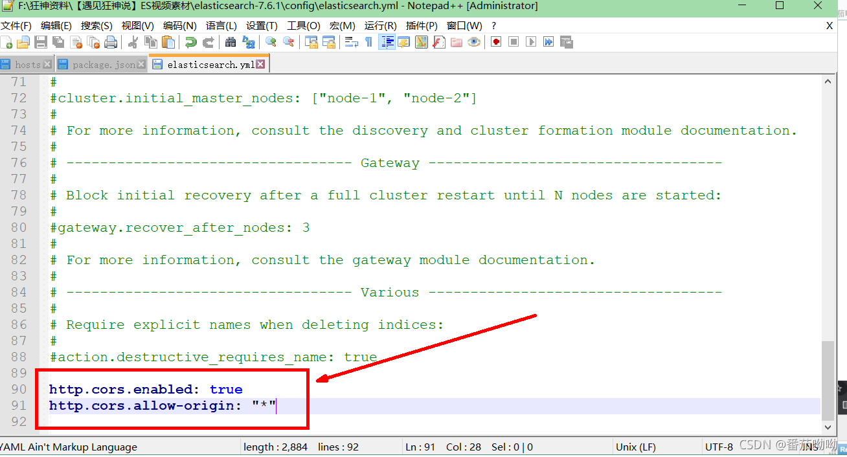This screenshot has height=457, width=847.
Task: Save the current recorded macro icon
Action: point(567,43)
